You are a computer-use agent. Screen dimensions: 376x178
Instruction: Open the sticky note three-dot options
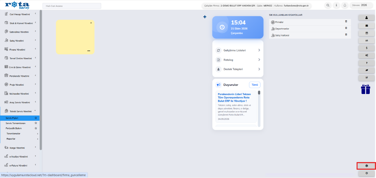[89, 51]
